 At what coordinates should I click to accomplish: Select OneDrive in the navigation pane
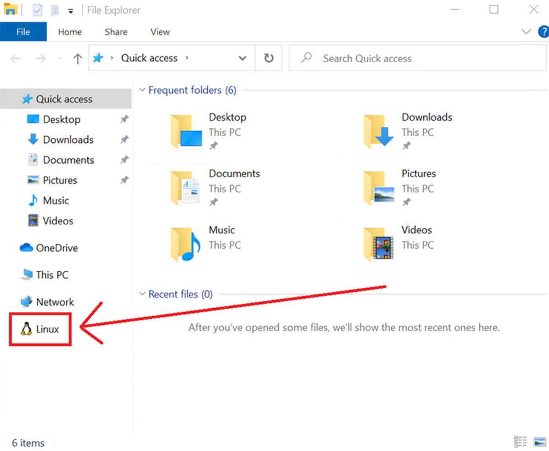click(54, 247)
